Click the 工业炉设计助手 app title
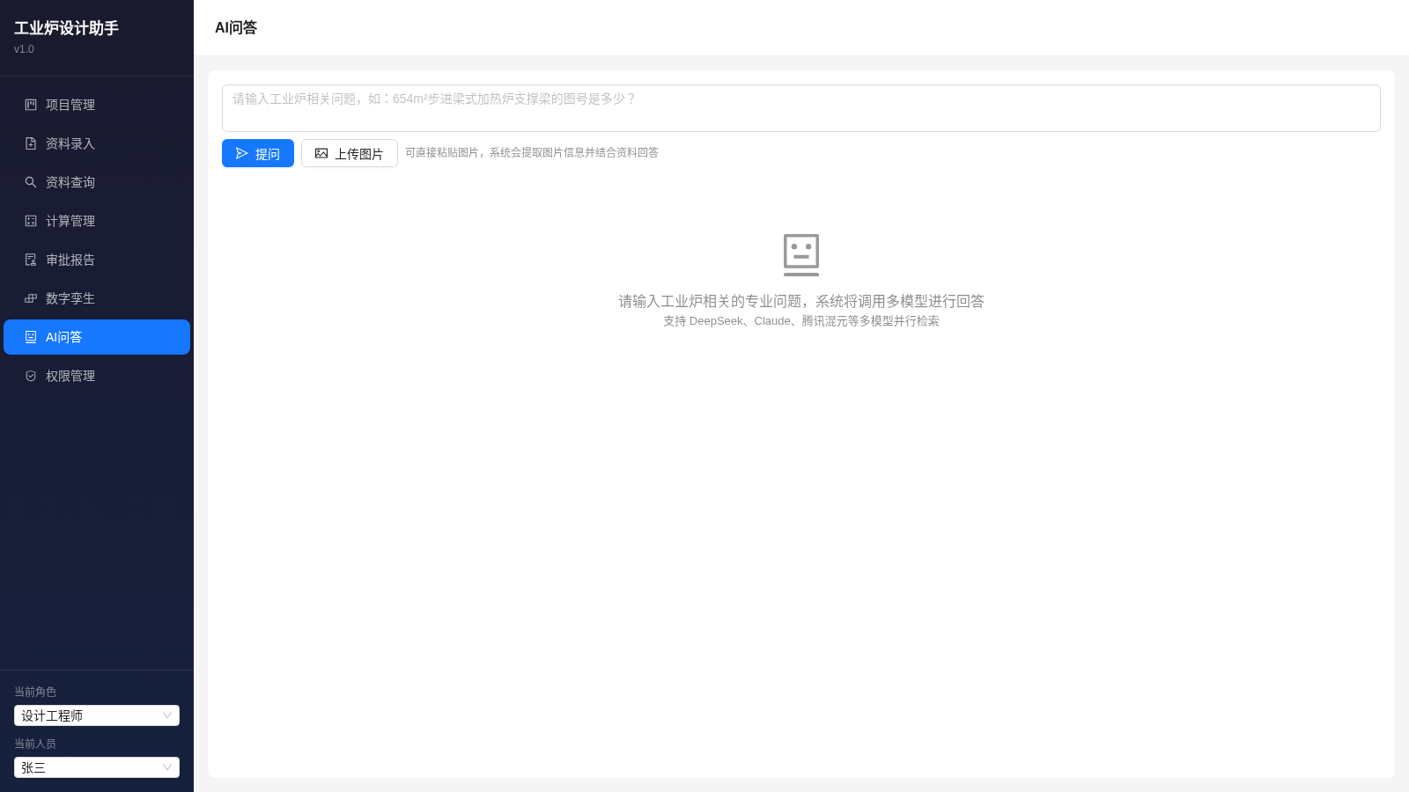Screen dimensions: 1409x792 (66, 28)
